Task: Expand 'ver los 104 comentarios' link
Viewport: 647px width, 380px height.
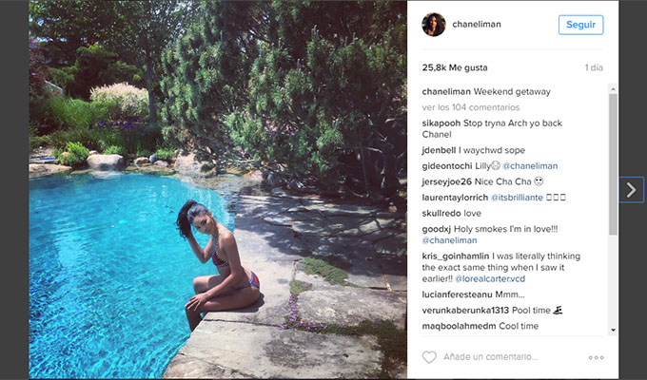Action: [471, 107]
